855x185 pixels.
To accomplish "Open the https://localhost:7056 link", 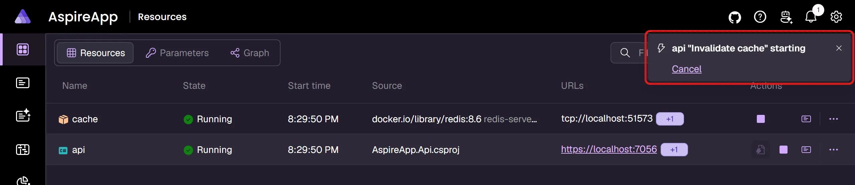I will click(609, 149).
